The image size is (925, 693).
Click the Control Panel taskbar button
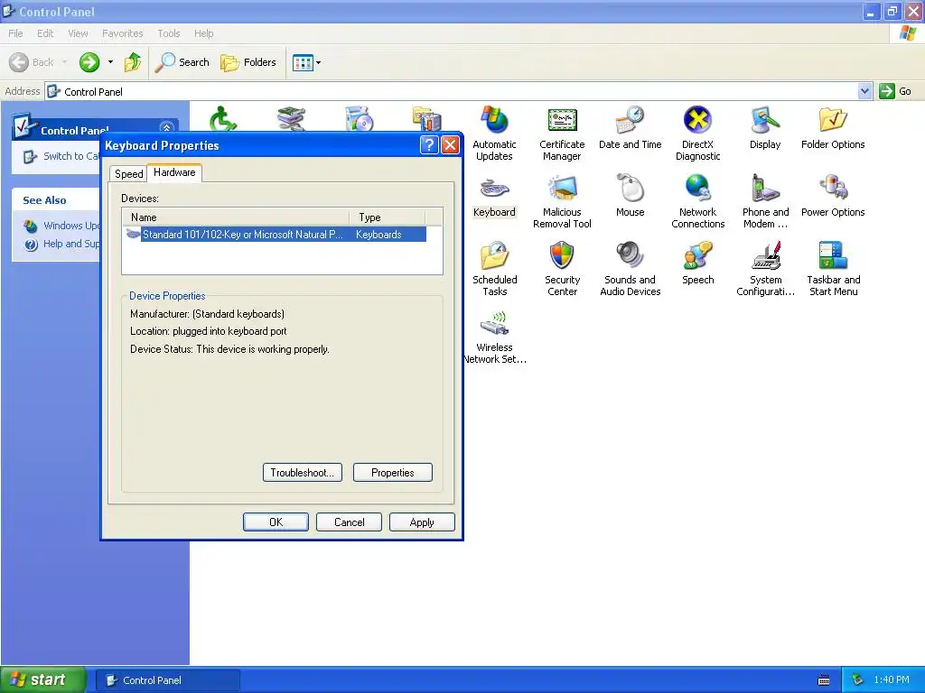coord(167,680)
